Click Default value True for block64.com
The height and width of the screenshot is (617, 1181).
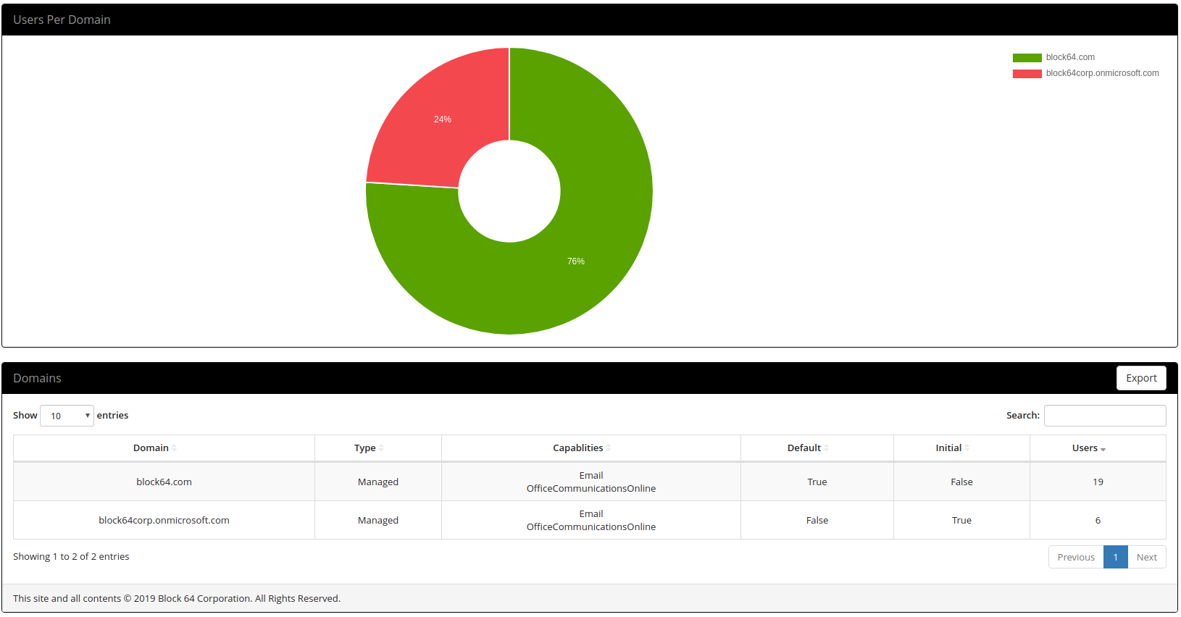tap(817, 482)
